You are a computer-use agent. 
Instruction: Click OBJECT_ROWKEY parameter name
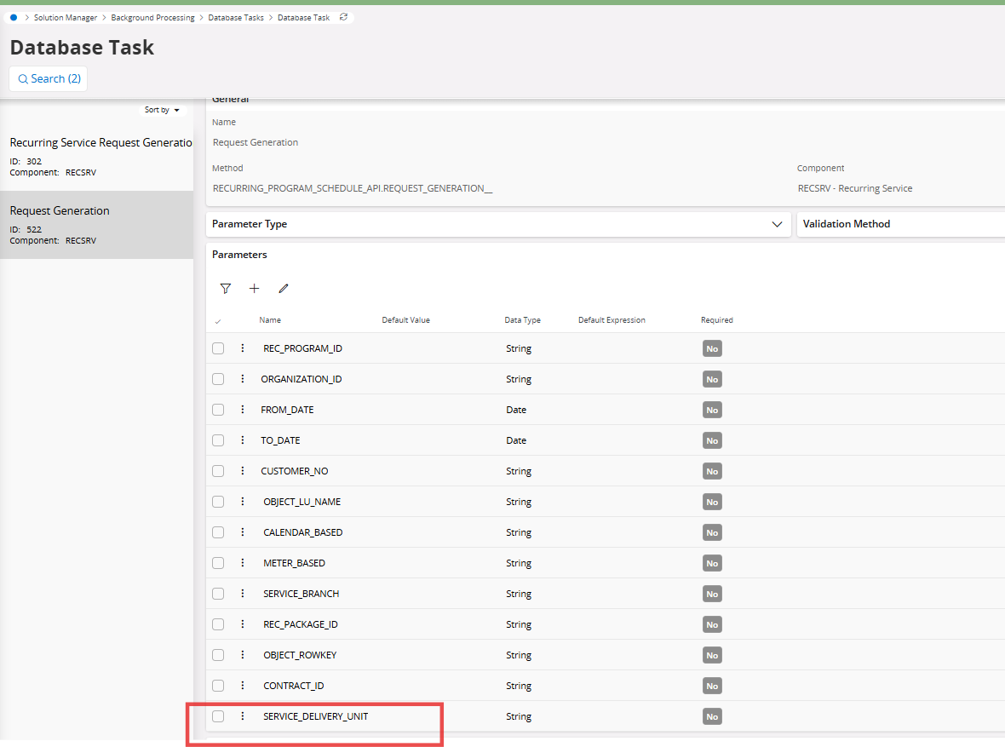tap(300, 655)
